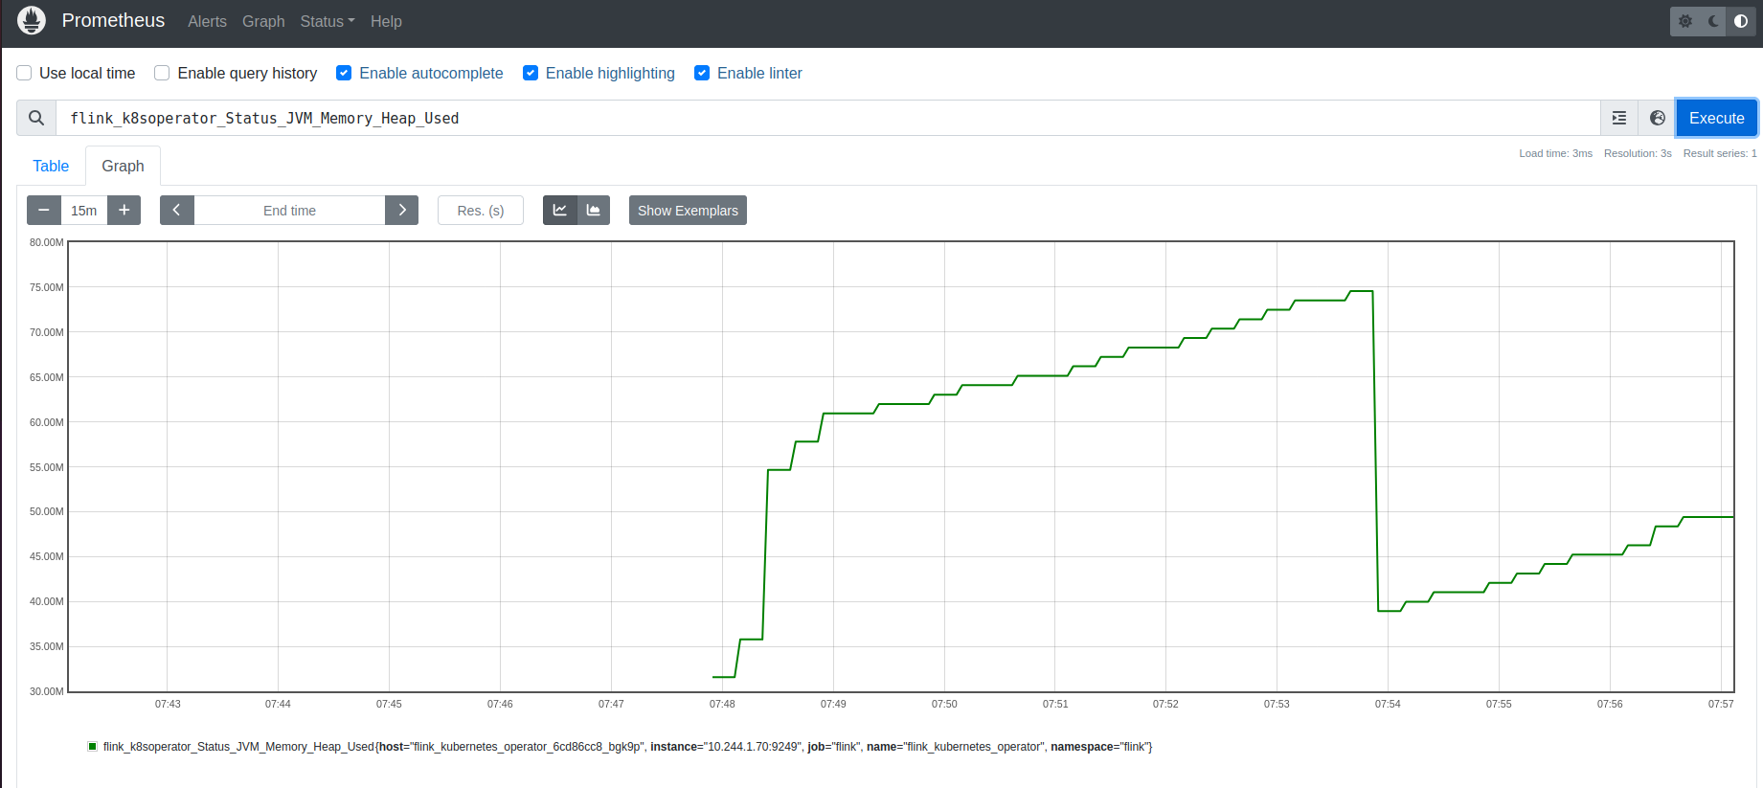This screenshot has width=1763, height=788.
Task: Select the browser-preferred contrast theme icon
Action: click(x=1741, y=21)
